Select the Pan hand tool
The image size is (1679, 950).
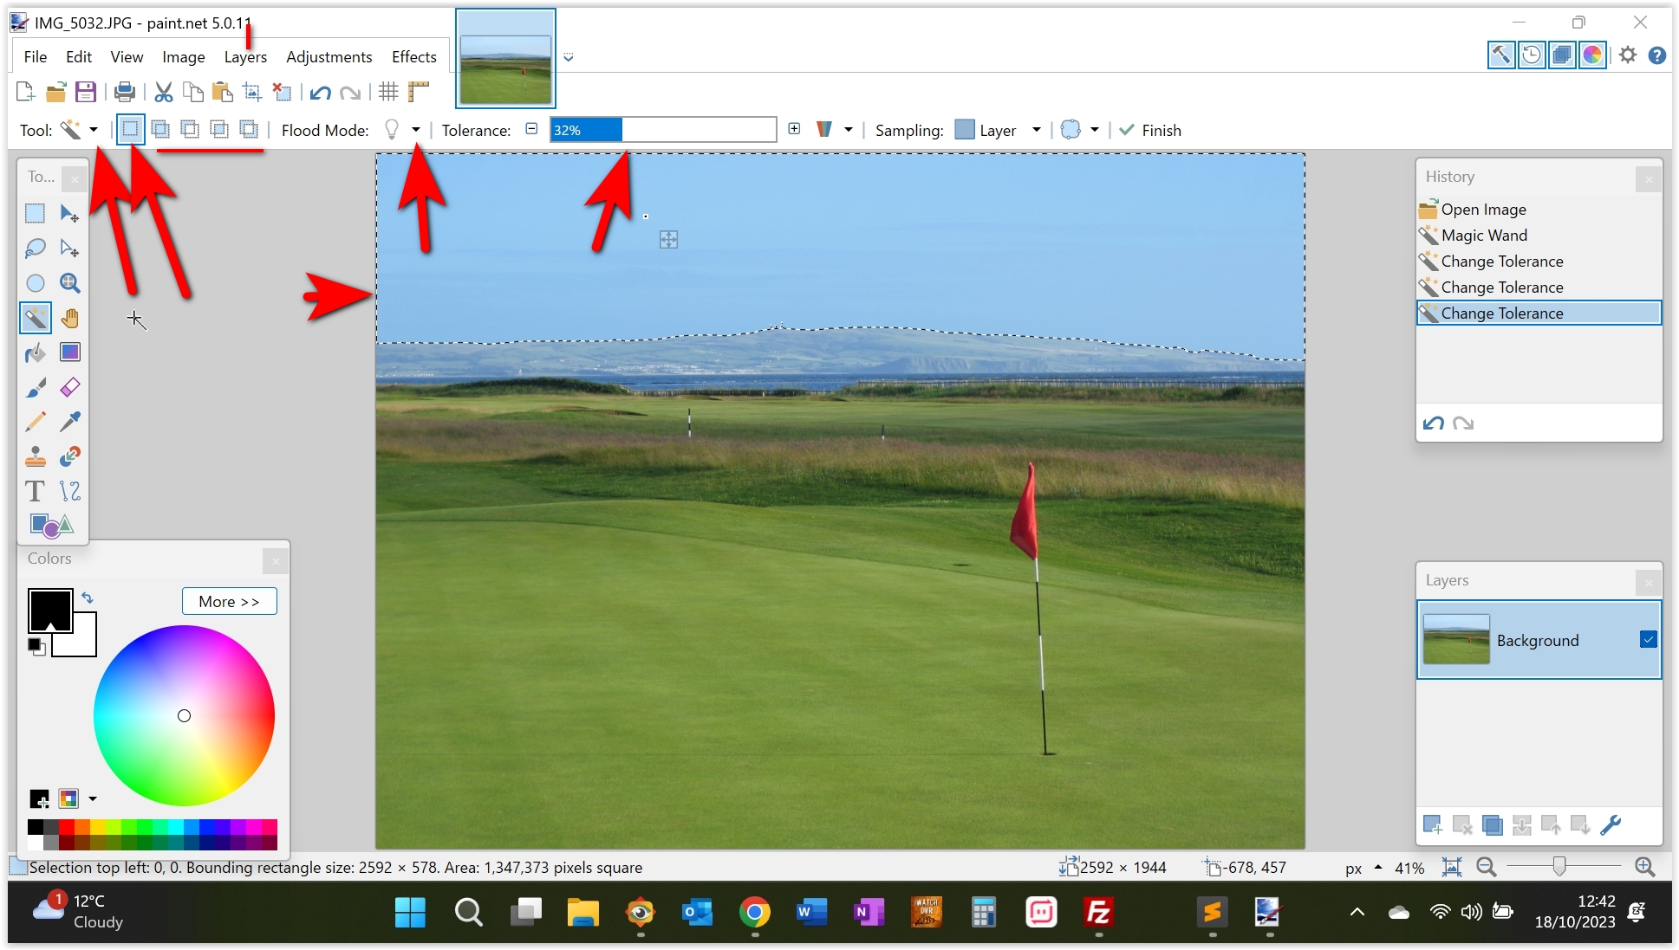pos(70,318)
